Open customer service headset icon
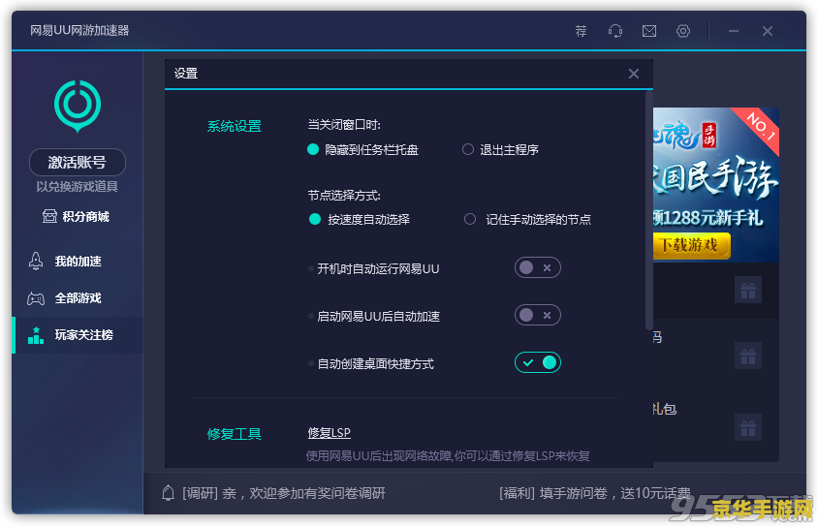This screenshot has height=527, width=818. (615, 31)
